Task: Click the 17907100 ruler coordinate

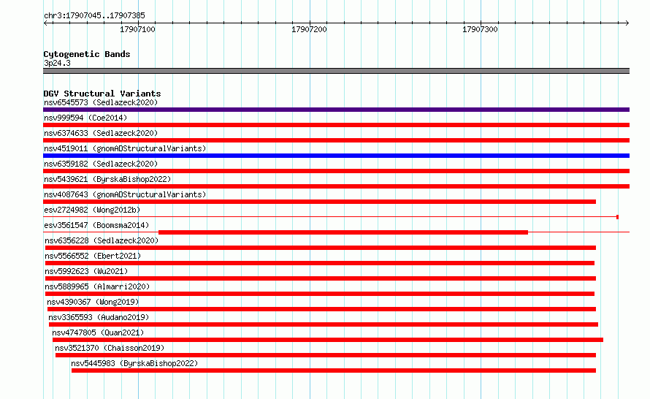Action: 137,29
